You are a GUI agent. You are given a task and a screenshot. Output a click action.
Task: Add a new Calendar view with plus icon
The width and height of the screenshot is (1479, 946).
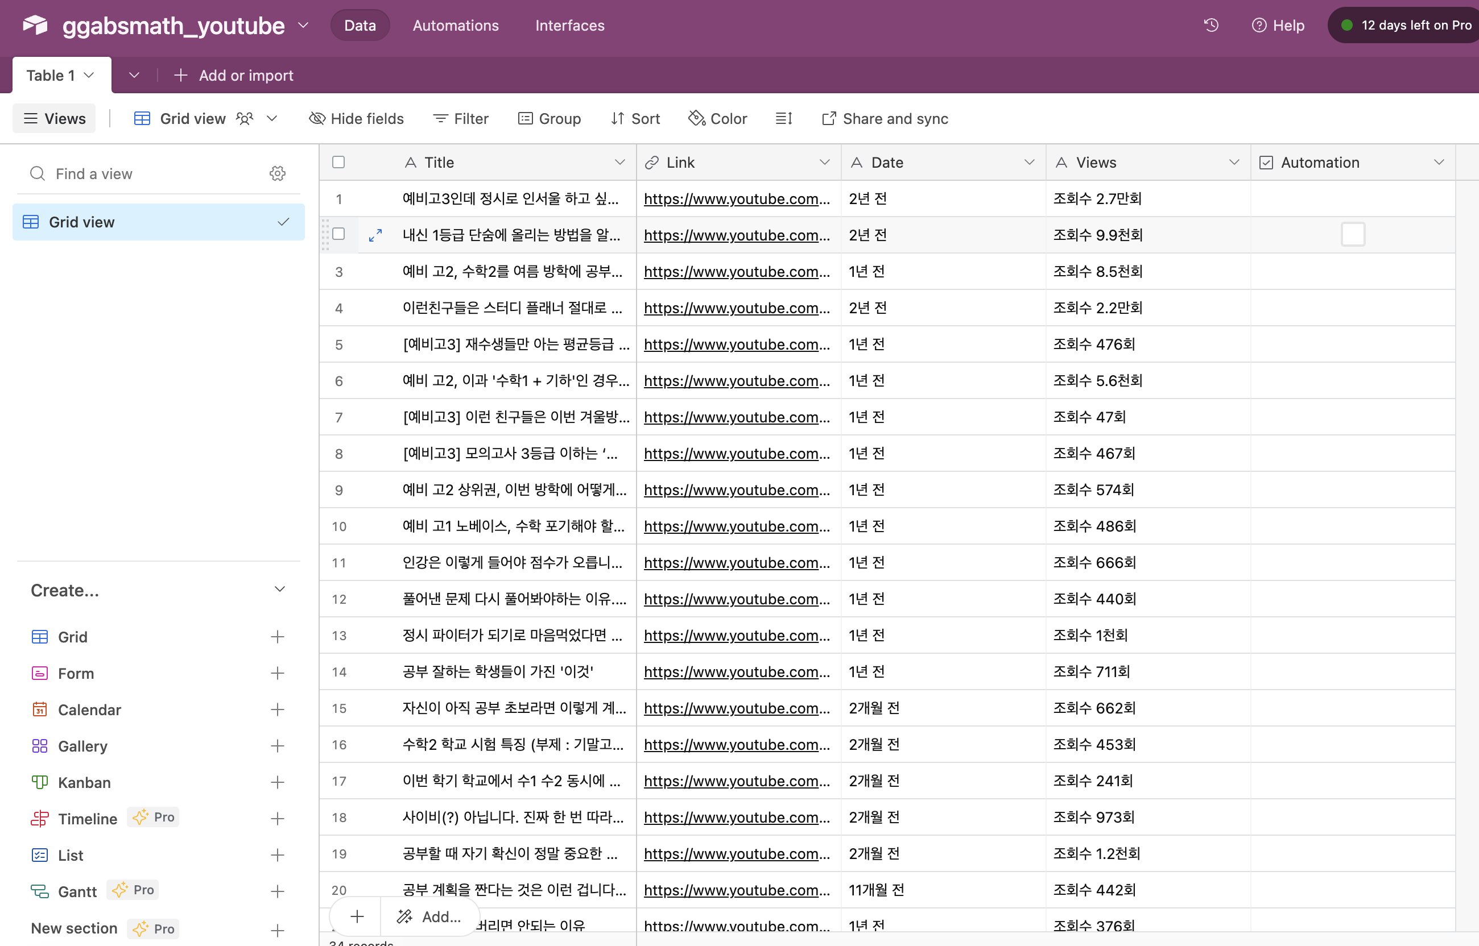277,709
